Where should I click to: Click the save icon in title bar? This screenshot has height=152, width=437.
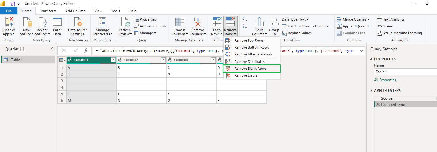tap(13, 4)
